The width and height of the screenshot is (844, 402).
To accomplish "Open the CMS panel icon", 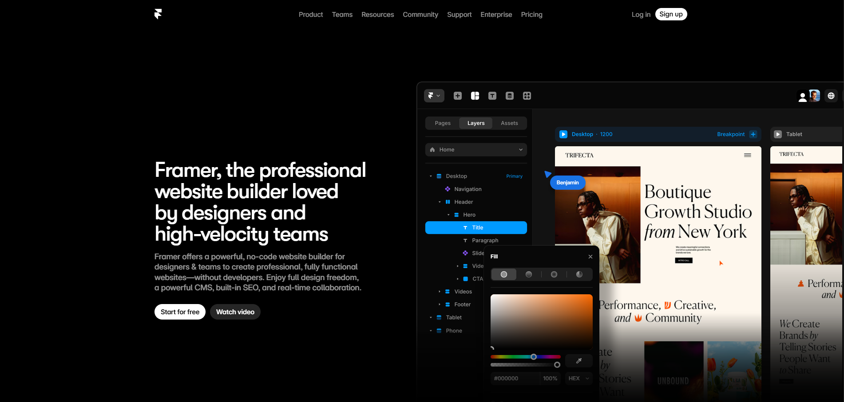I will tap(509, 96).
